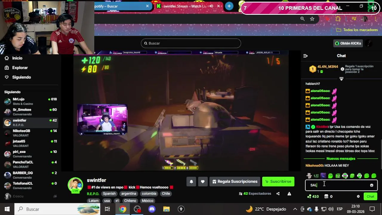This screenshot has height=215, width=382.
Task: Collapse the chat panel with arrow icon
Action: pyautogui.click(x=305, y=56)
